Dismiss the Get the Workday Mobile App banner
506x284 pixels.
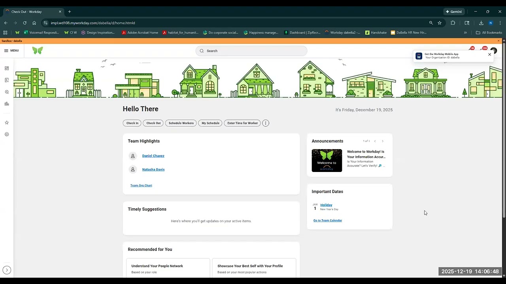click(x=489, y=54)
